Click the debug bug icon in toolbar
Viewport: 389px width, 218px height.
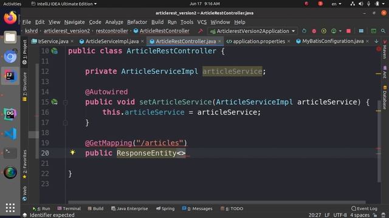[314, 31]
